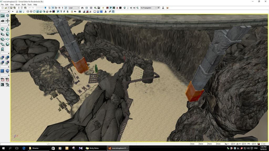Click the binoculars Find Actors icon
Viewport: 269px width, 151px height.
click(x=82, y=8)
